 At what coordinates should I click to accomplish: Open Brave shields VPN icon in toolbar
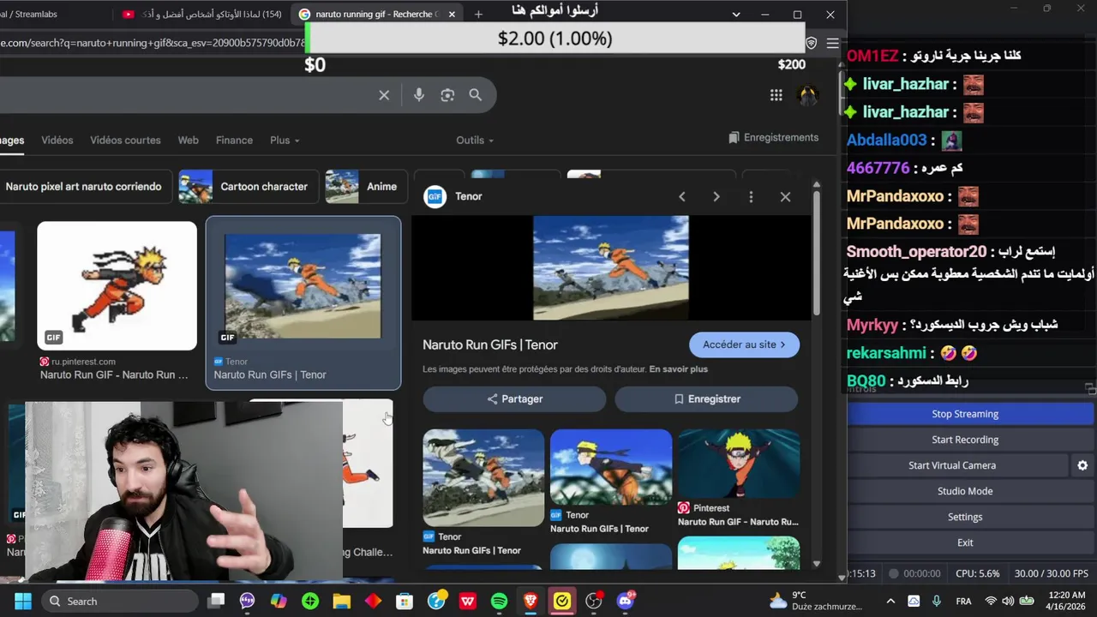(x=812, y=43)
